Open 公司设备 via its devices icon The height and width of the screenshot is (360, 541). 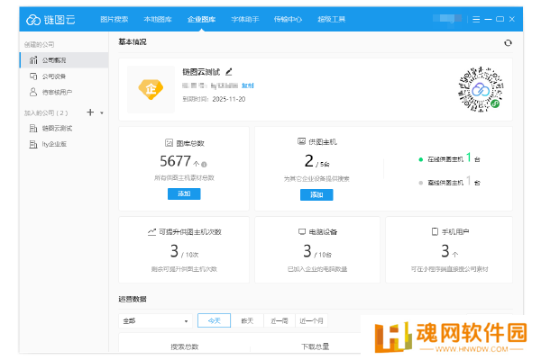point(33,76)
